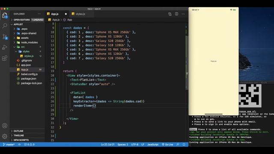Open notifications bell in status bar
This screenshot has height=154, width=274.
(184, 145)
